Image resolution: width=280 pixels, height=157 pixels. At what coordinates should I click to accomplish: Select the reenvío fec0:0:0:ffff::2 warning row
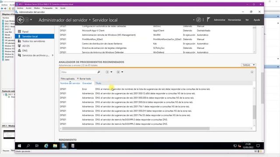click(x=156, y=124)
